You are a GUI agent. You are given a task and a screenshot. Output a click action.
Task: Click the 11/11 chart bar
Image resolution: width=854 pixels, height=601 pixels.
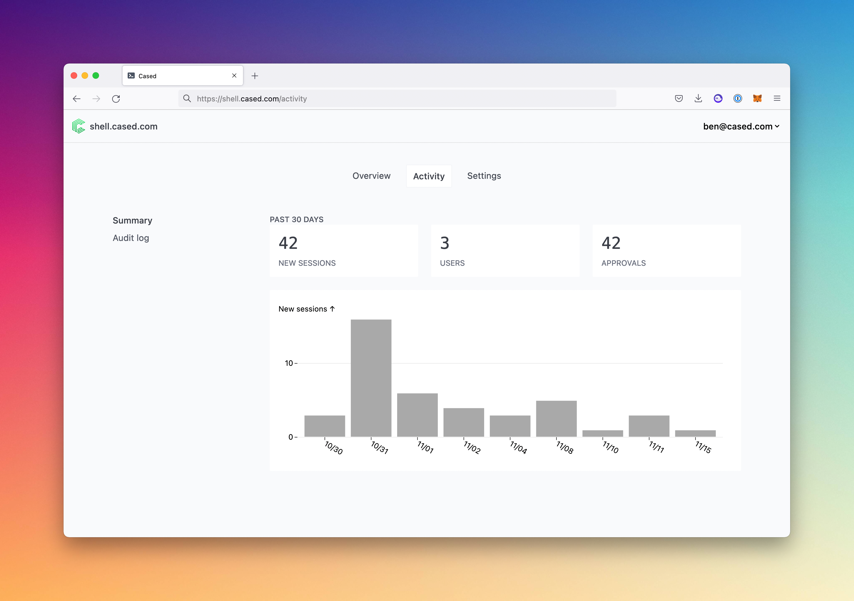click(x=649, y=426)
